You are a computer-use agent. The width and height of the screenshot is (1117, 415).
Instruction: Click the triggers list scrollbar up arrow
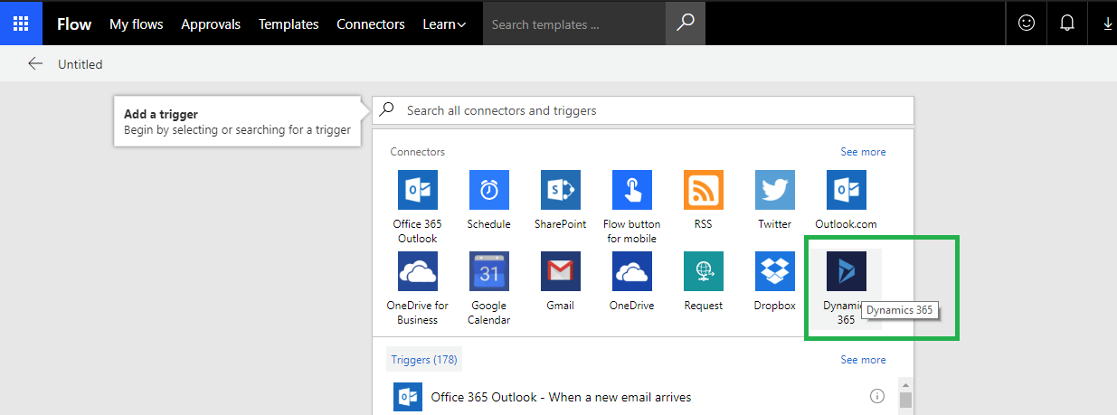[905, 384]
